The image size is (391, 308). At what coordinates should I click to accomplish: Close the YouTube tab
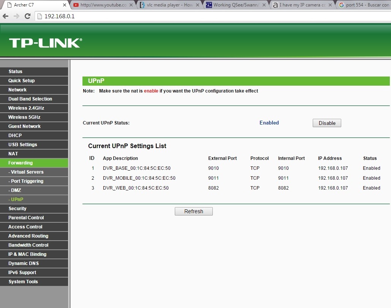coord(131,5)
